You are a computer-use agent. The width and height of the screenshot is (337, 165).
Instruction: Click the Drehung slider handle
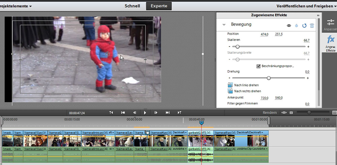point(269,78)
